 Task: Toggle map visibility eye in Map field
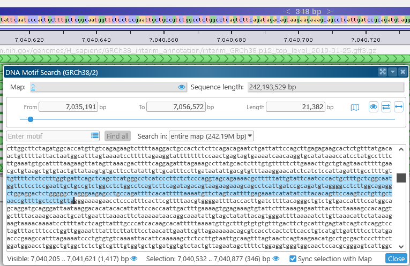point(181,87)
